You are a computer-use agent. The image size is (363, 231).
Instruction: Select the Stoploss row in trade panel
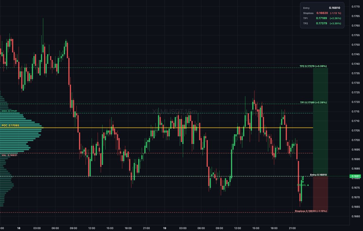(322, 13)
